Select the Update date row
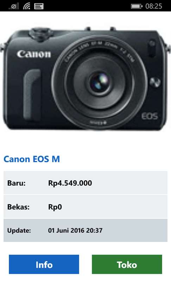This screenshot has height=285, width=171. tap(85, 230)
